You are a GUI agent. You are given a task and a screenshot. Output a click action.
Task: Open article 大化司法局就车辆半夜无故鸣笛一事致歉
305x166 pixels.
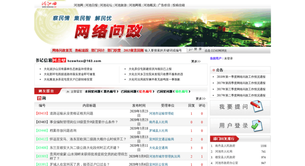coord(154,80)
